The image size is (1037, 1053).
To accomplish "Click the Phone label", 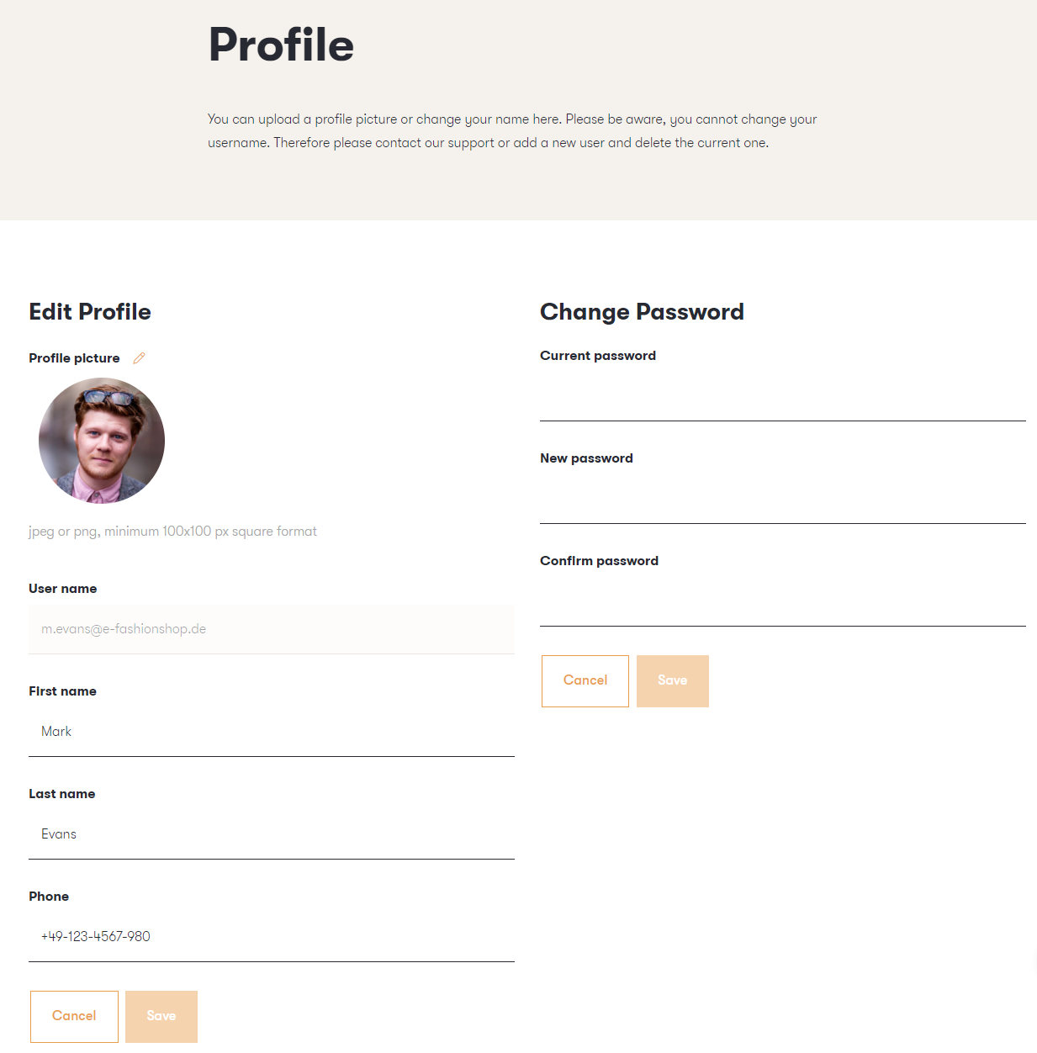I will coord(49,897).
